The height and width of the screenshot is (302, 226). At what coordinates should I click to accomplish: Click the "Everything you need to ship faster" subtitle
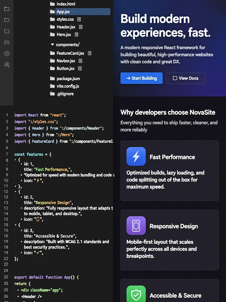coord(169,126)
